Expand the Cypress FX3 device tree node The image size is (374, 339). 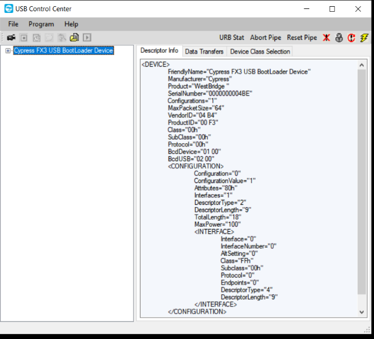coord(8,51)
